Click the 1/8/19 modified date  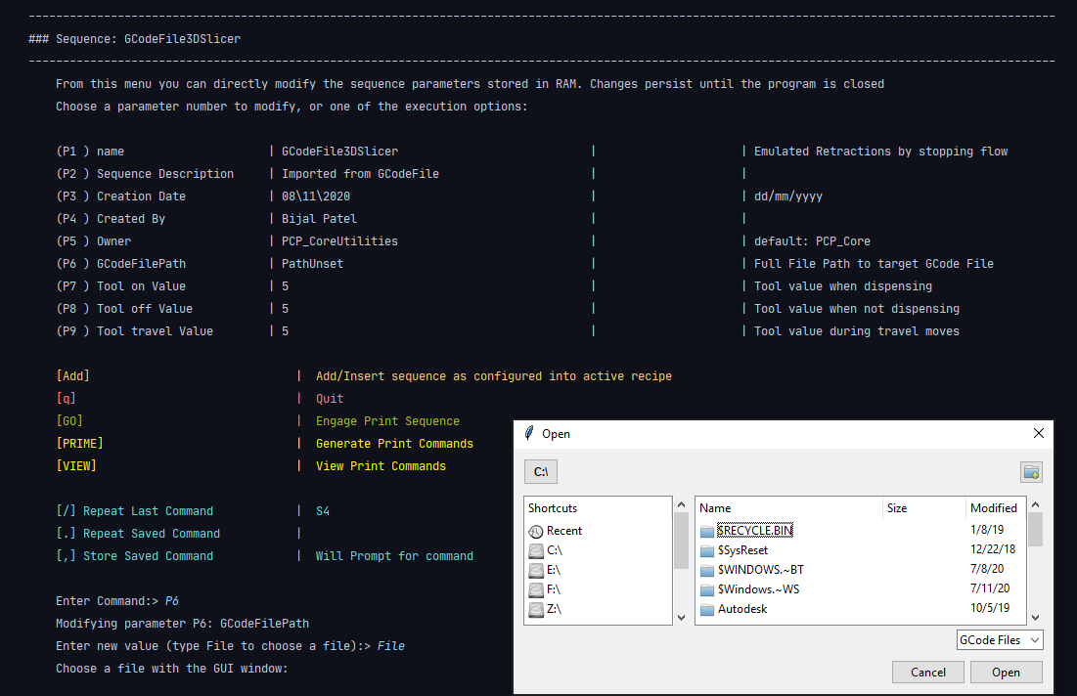click(x=987, y=530)
